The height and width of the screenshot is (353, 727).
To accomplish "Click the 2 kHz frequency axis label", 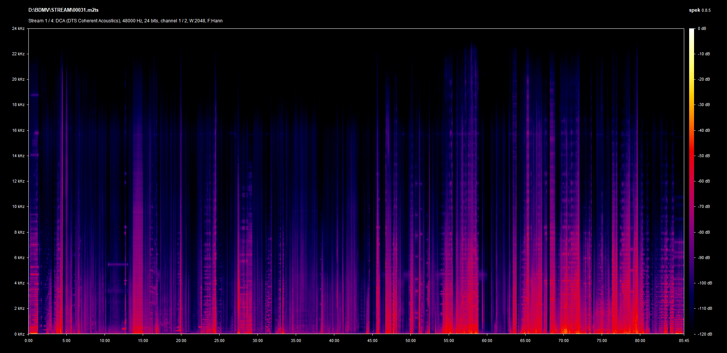I will [x=19, y=308].
